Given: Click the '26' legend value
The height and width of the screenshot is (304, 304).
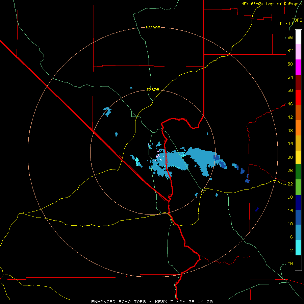Looking at the screenshot, I should pyautogui.click(x=290, y=171).
